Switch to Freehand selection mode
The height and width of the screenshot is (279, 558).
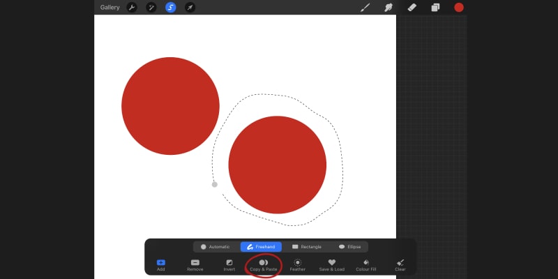pyautogui.click(x=261, y=247)
